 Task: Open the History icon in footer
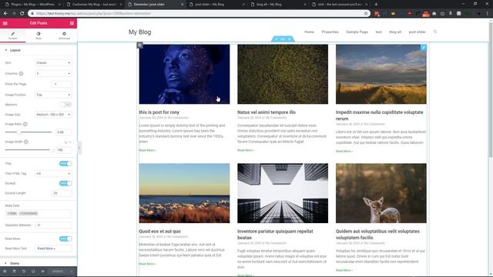24,272
